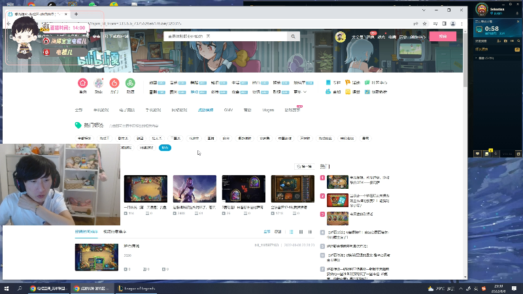Screen dimensions: 523x294
Task: Click the share page icon in address bar
Action: [416, 24]
